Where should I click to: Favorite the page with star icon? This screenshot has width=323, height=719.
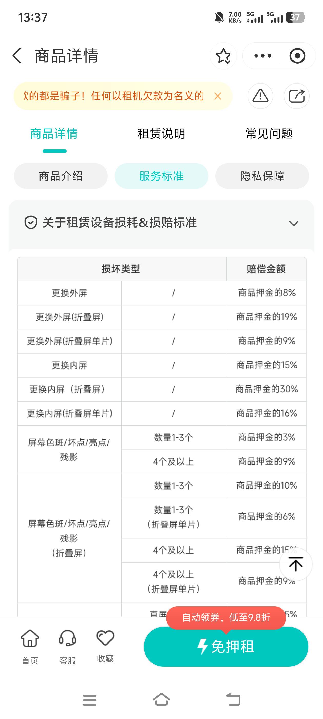(224, 56)
